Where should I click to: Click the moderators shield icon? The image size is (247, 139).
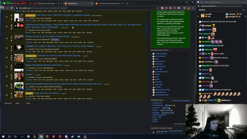point(154,64)
